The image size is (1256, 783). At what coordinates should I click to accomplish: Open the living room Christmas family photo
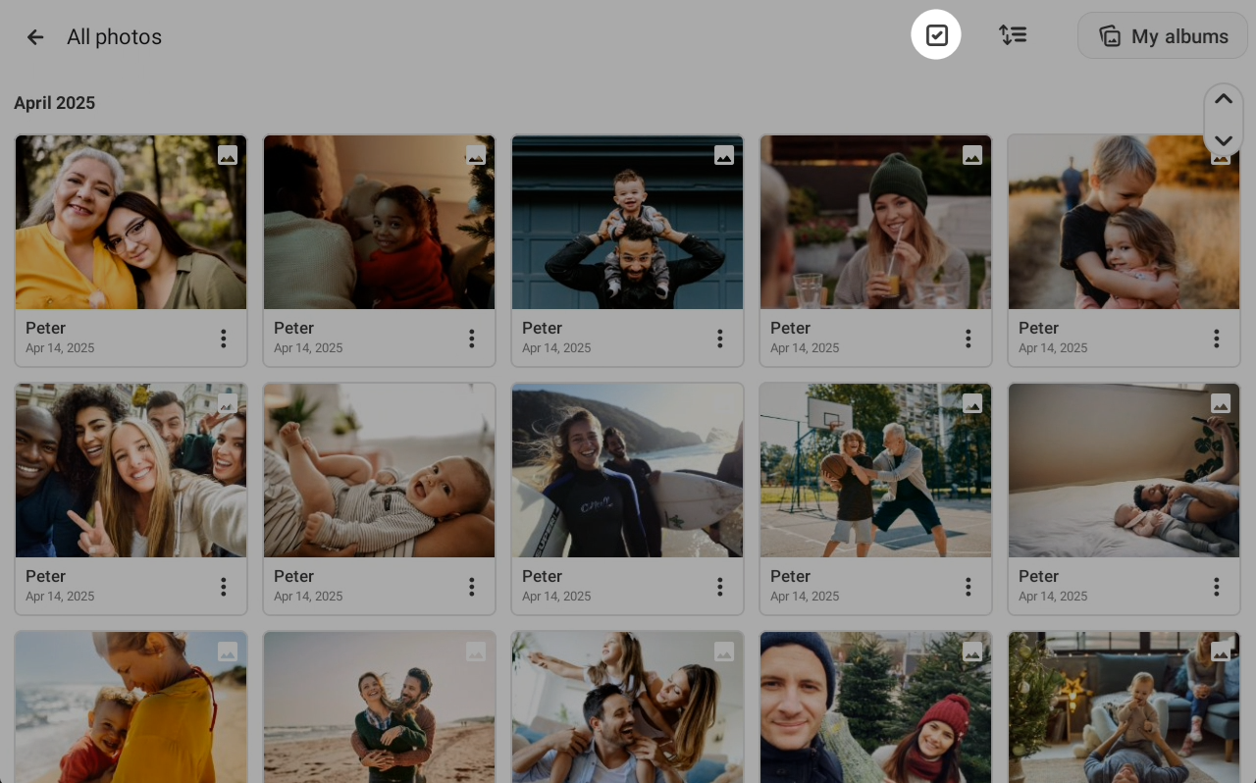pyautogui.click(x=1124, y=707)
